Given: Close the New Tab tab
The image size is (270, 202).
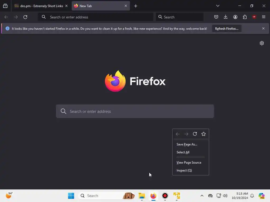Looking at the screenshot, I should (x=126, y=6).
